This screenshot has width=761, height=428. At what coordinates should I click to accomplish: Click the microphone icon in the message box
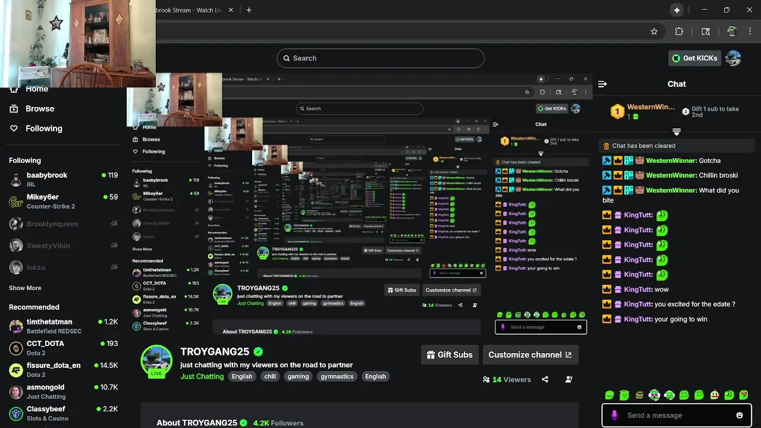614,416
